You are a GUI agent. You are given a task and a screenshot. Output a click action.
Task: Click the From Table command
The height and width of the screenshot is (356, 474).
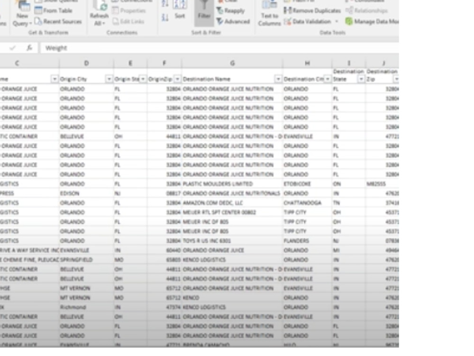pyautogui.click(x=54, y=10)
